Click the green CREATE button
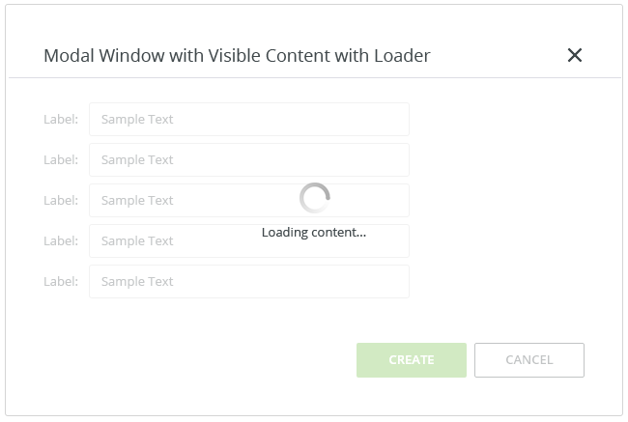The image size is (628, 422). [412, 359]
